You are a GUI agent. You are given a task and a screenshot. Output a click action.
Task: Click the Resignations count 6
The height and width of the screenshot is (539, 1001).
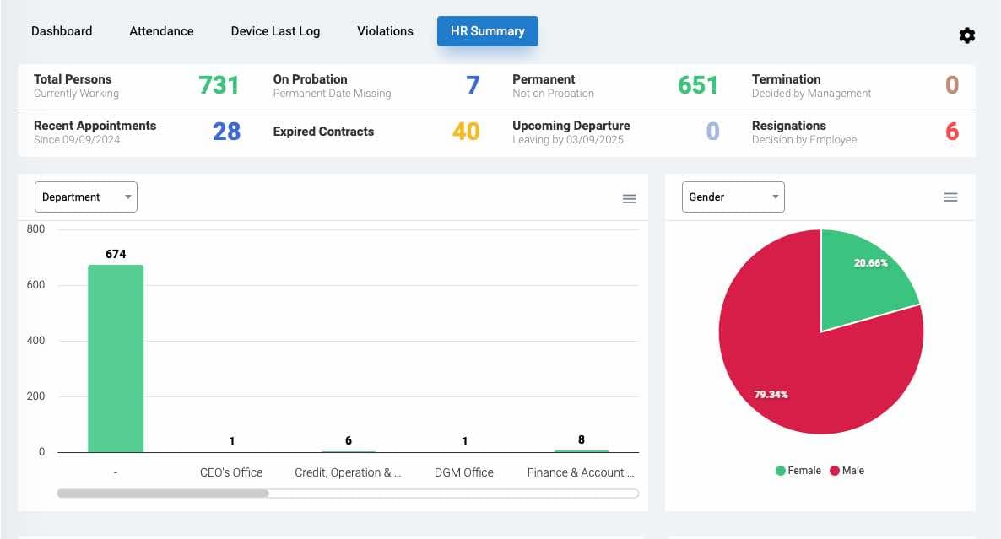[x=952, y=132]
